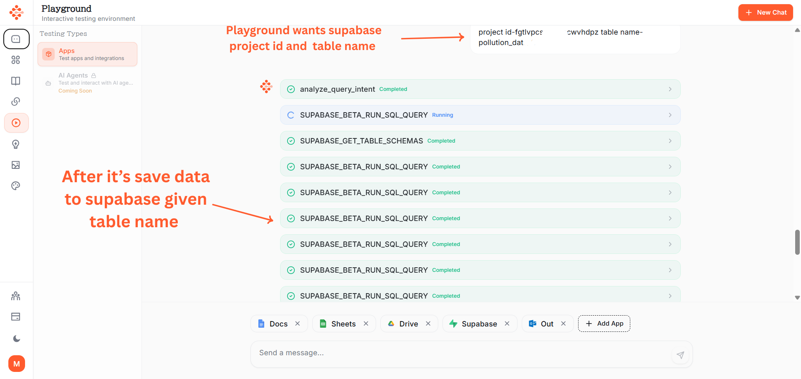Click the Add App button
Image resolution: width=801 pixels, height=379 pixels.
[604, 324]
